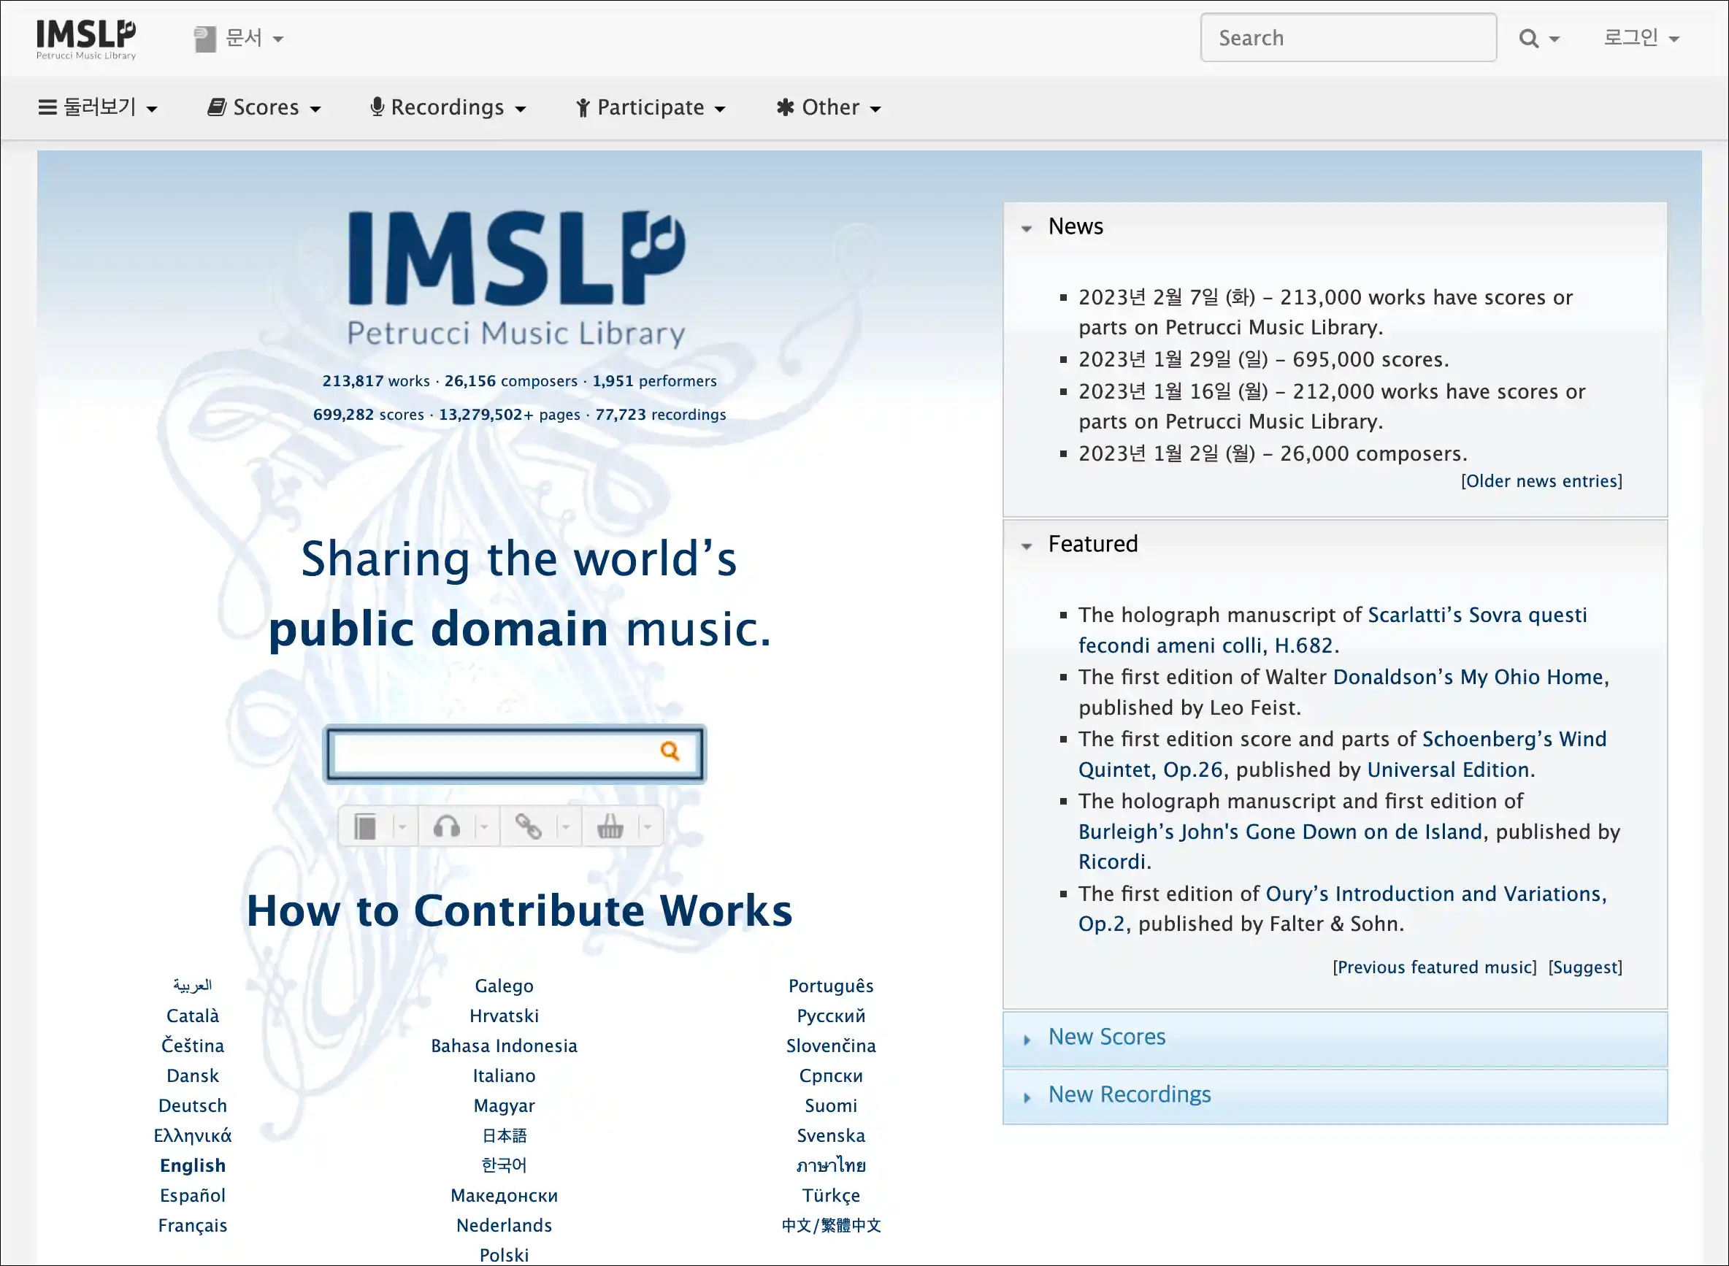Image resolution: width=1729 pixels, height=1266 pixels.
Task: Switch language to Nederlands
Action: point(504,1226)
